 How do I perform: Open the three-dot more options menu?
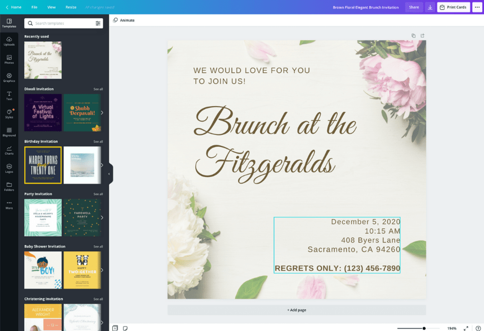point(477,7)
